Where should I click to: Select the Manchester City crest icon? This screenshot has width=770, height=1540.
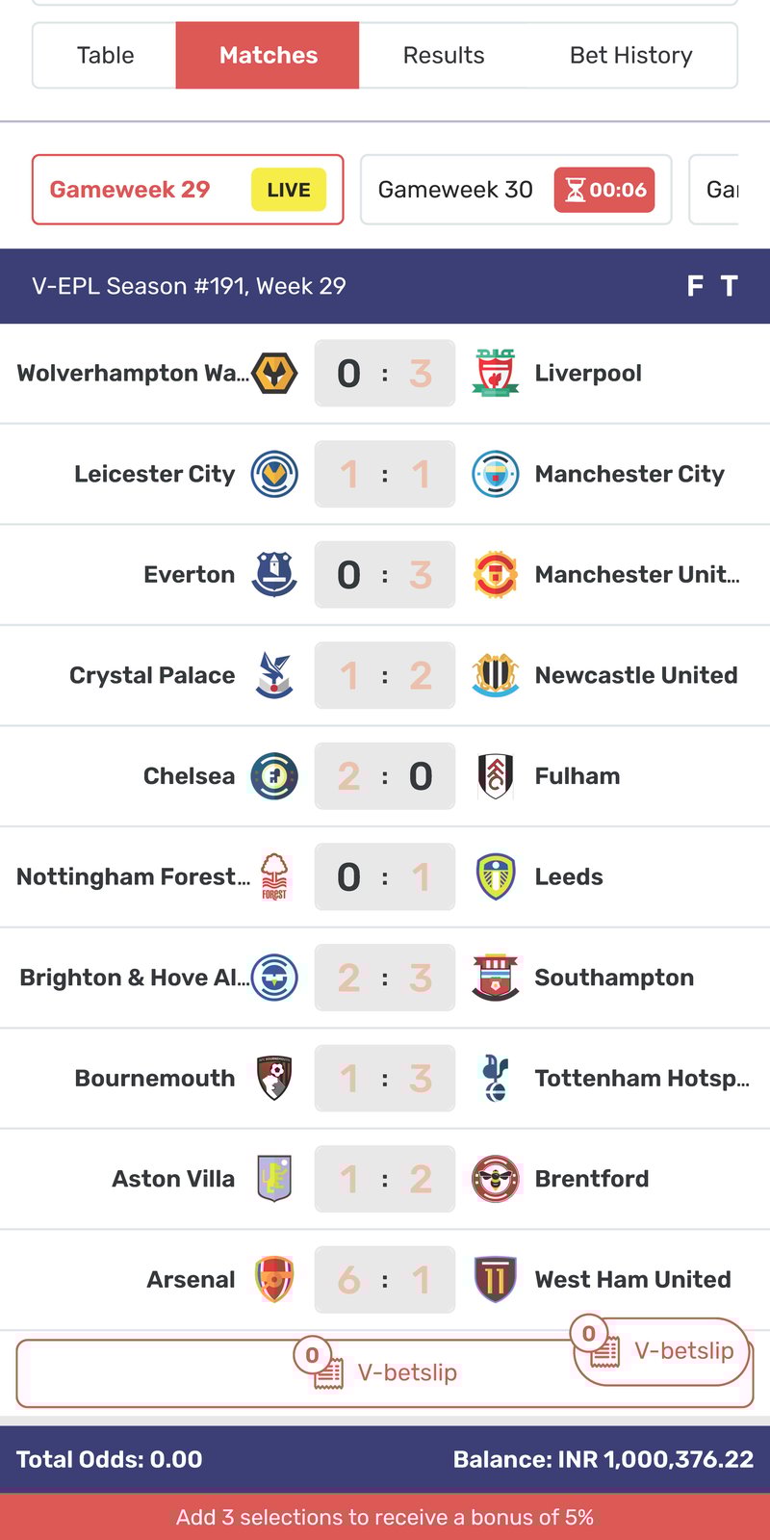pos(496,474)
